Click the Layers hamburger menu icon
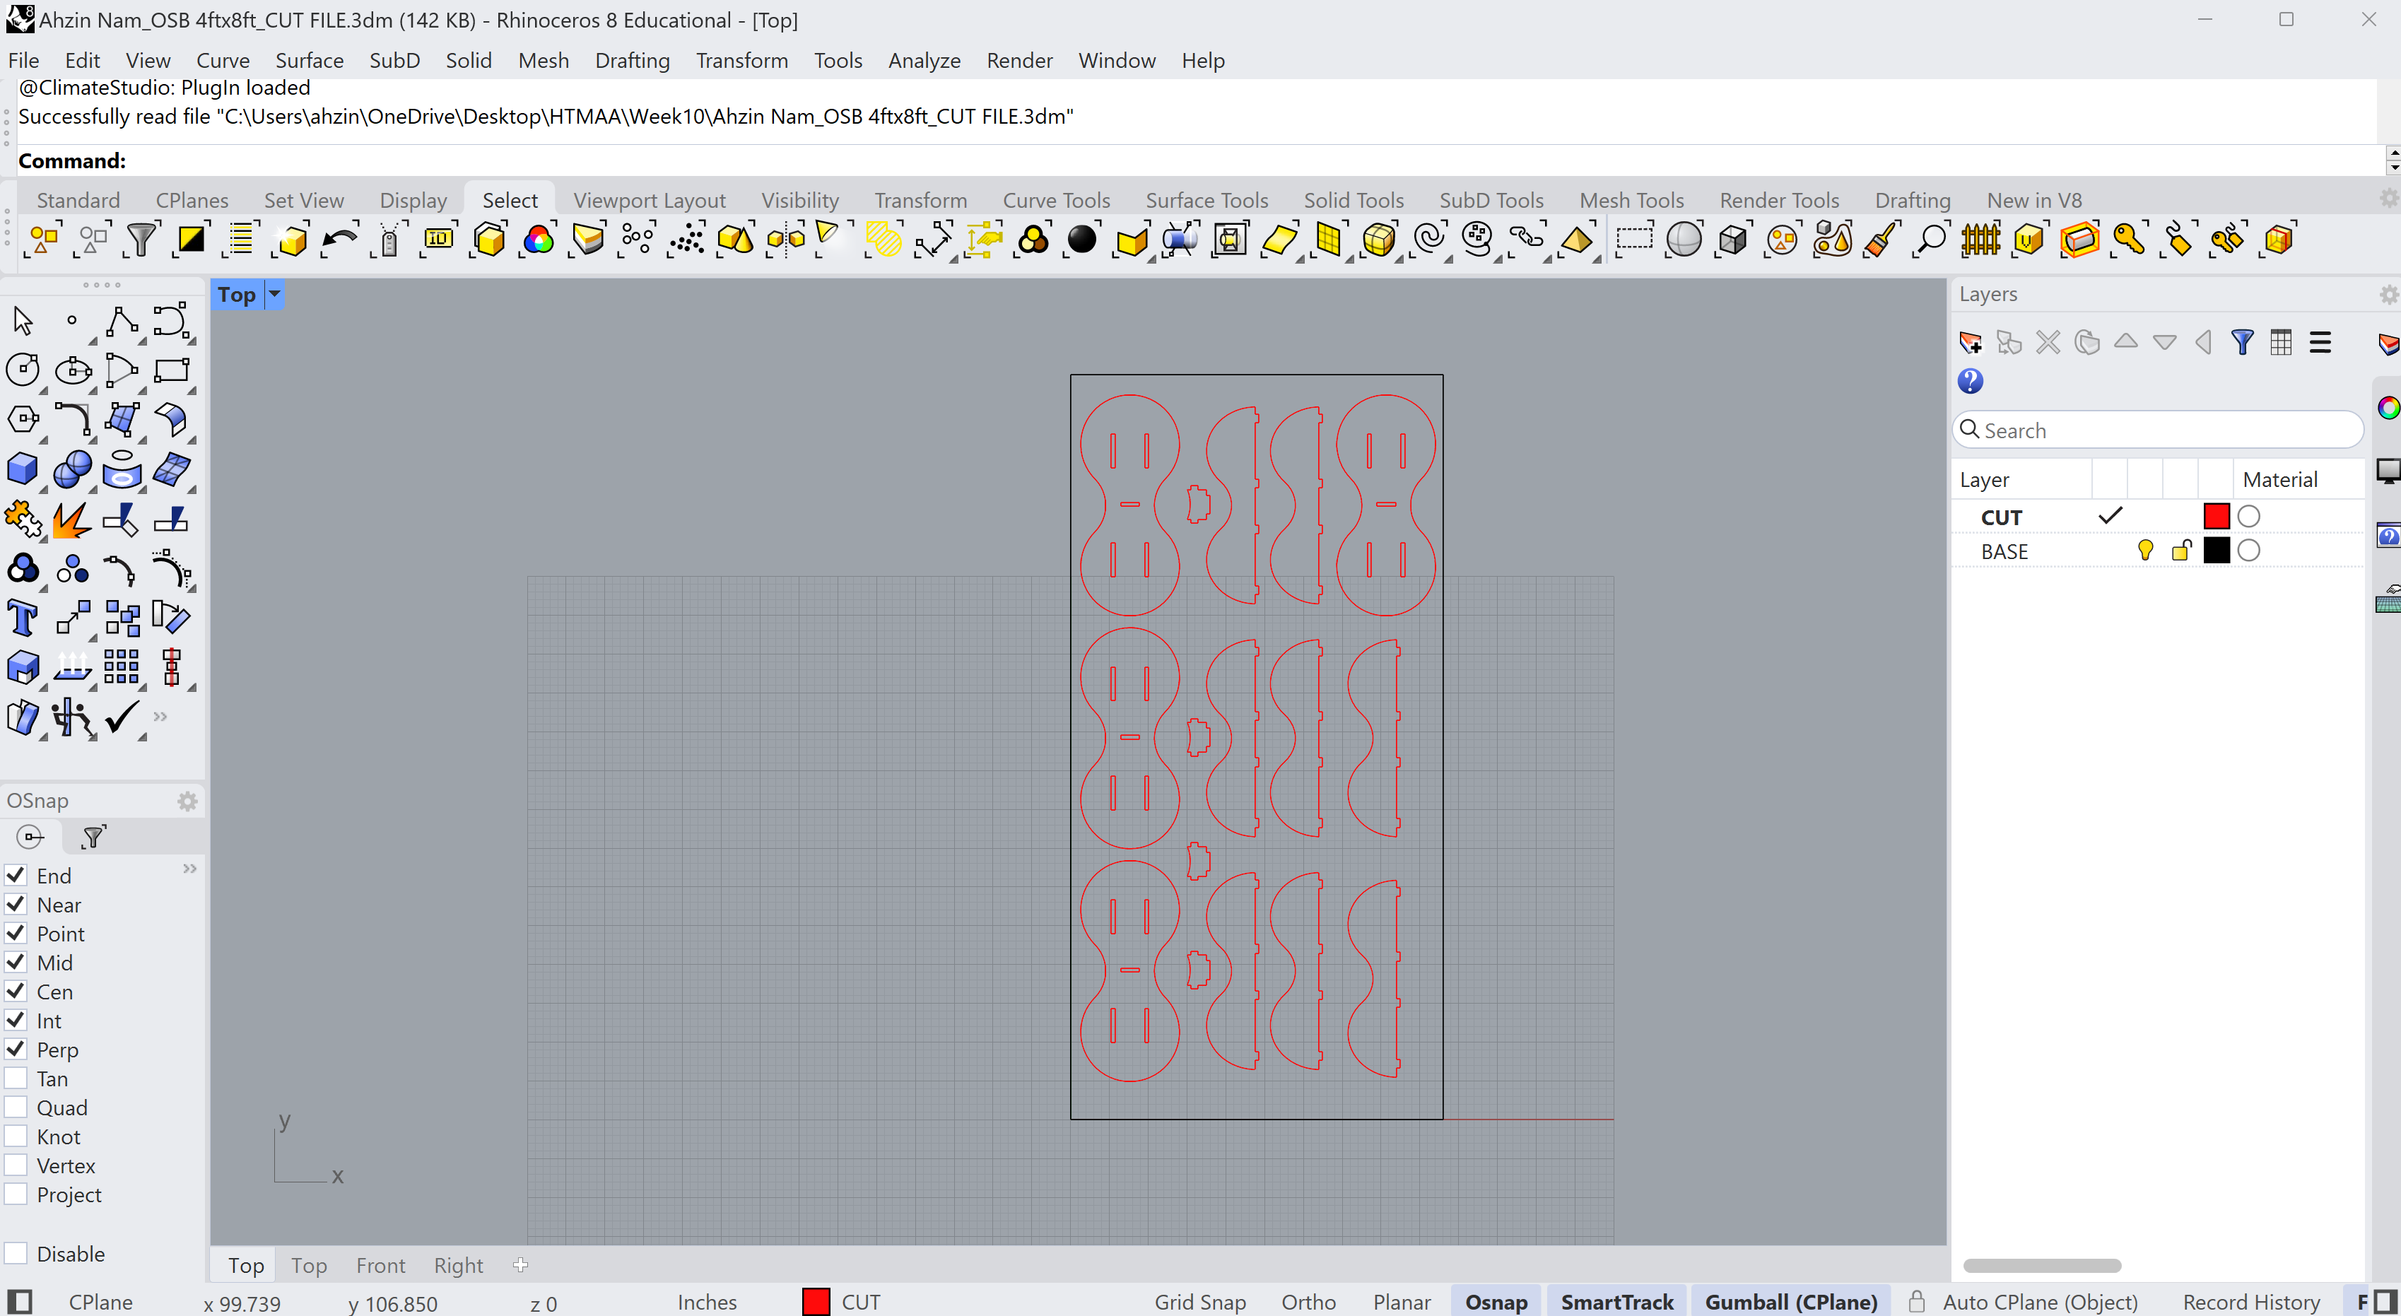This screenshot has height=1316, width=2401. coord(2320,343)
